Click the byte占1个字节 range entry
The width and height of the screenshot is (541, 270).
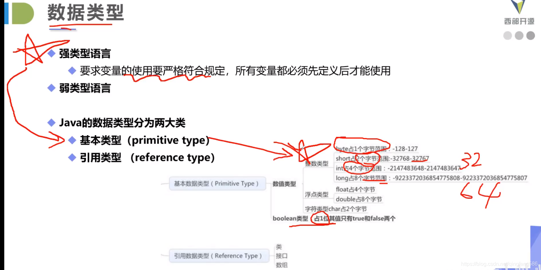(376, 149)
